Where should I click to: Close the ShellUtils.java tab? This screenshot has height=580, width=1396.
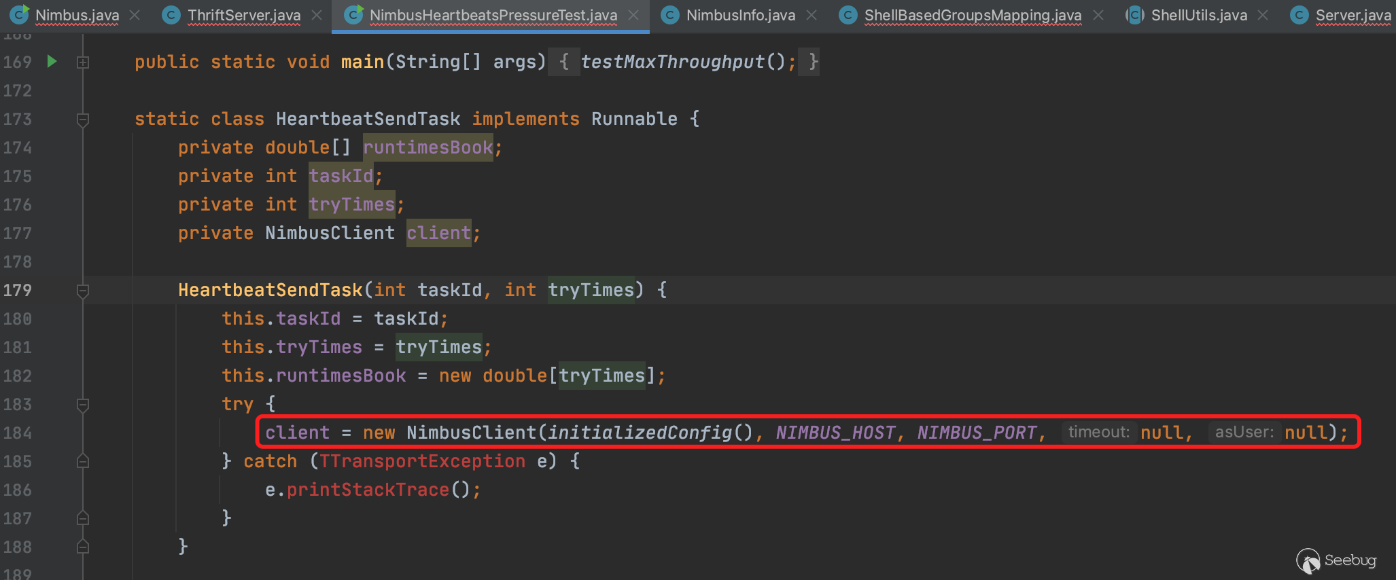pos(1263,15)
